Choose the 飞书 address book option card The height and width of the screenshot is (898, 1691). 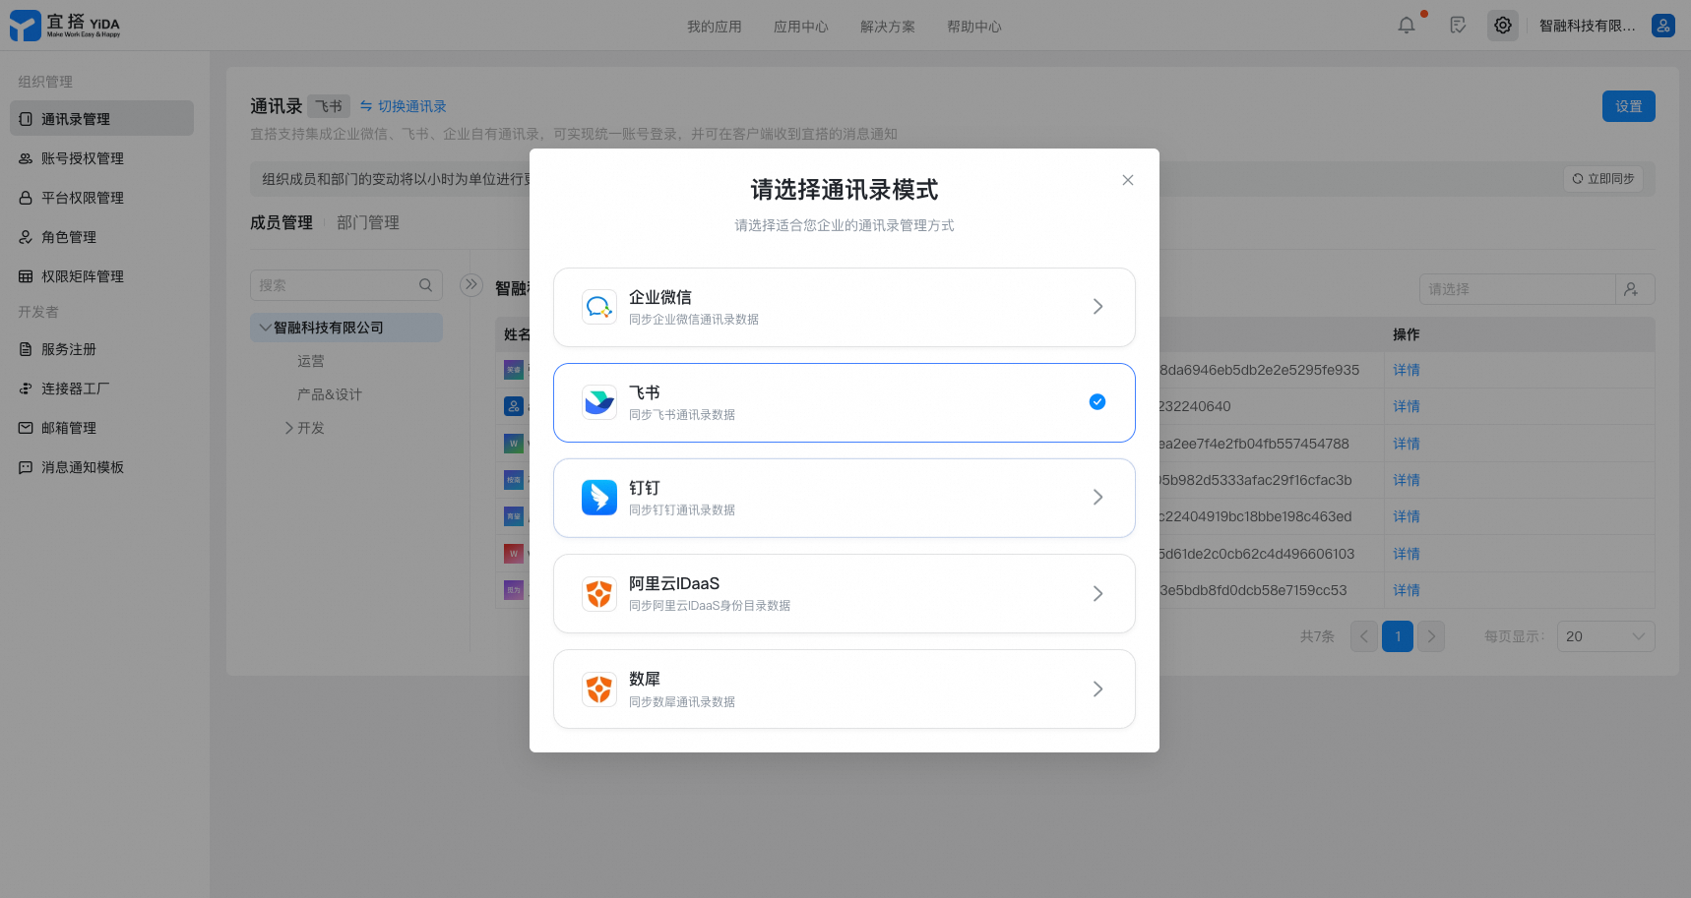(844, 402)
